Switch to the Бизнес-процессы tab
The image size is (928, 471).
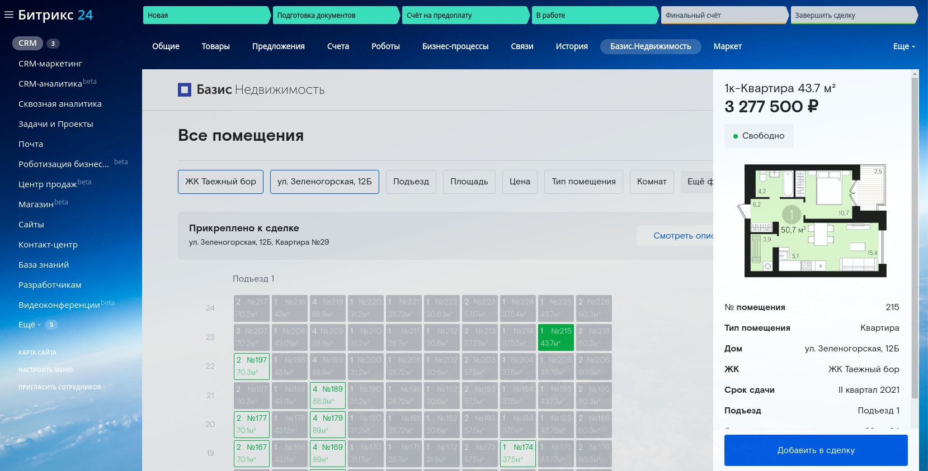(455, 46)
